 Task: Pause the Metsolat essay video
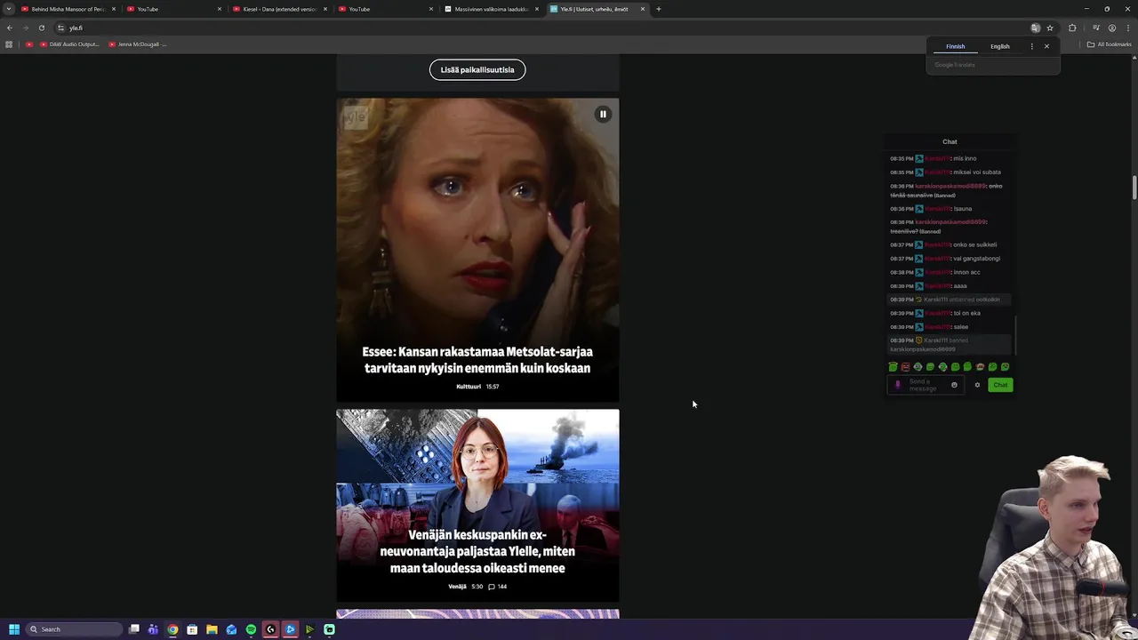click(603, 114)
